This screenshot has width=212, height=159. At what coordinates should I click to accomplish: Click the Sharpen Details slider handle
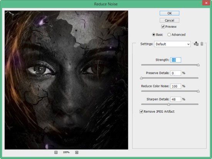(168, 104)
